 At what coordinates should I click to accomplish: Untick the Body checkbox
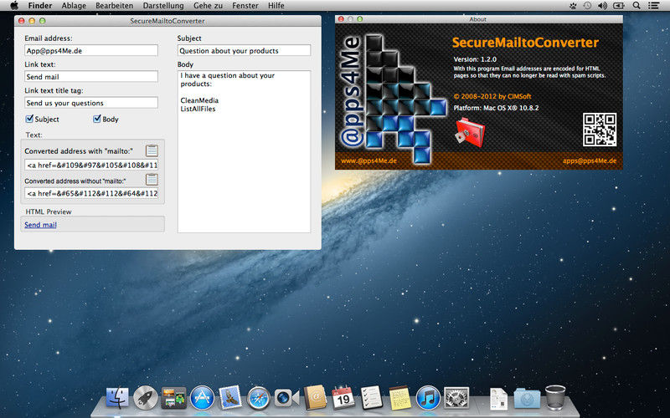[97, 119]
